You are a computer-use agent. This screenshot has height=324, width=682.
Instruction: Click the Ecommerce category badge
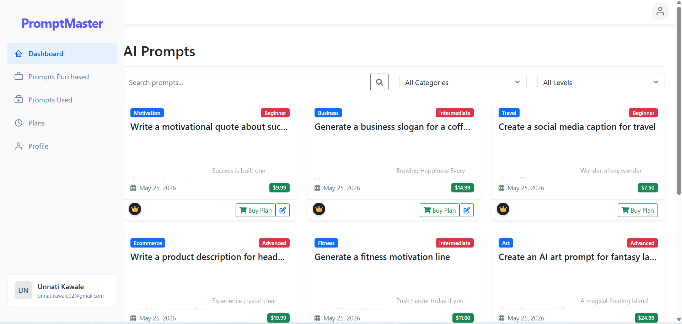tap(148, 243)
